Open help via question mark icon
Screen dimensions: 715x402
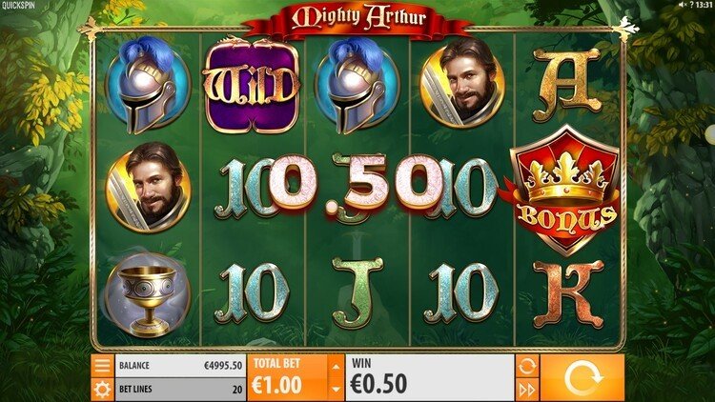(x=691, y=5)
